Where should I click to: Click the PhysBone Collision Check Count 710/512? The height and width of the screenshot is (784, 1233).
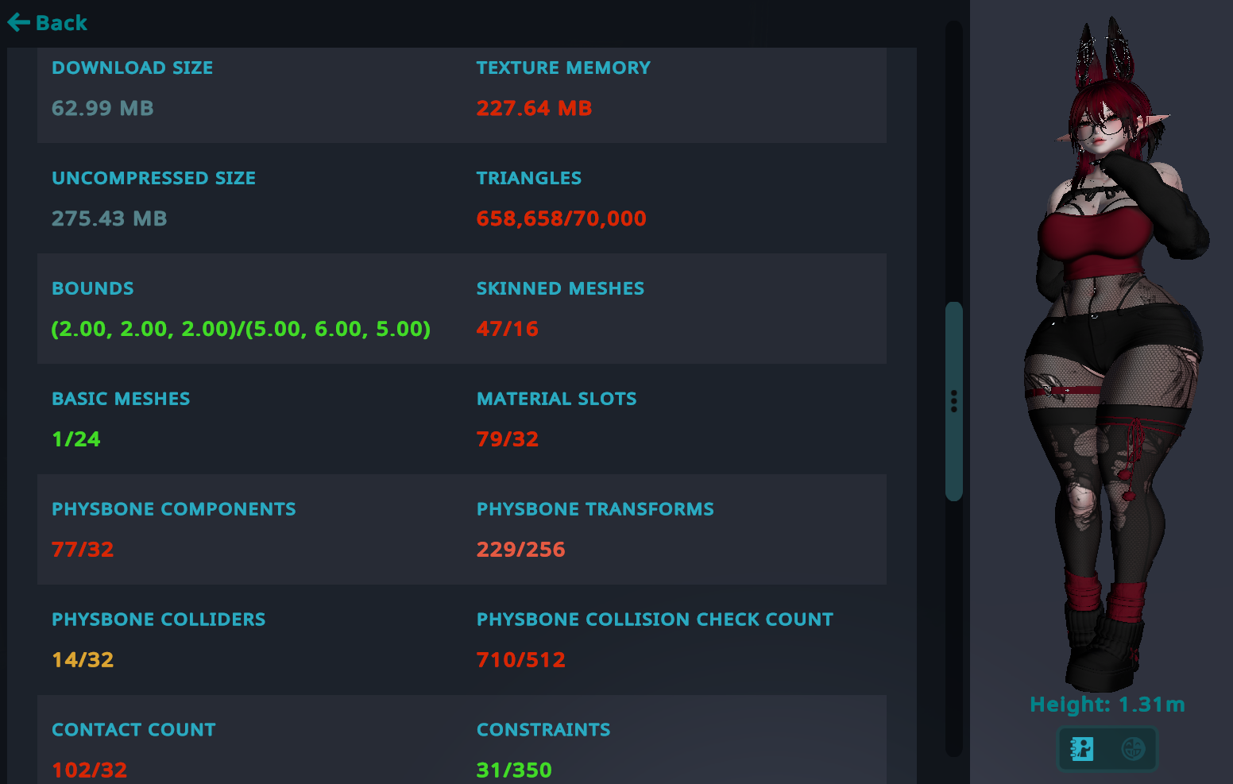[x=520, y=660]
